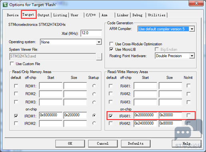Switch to the Device tab
Image resolution: width=206 pixels, height=152 pixels.
point(13,15)
